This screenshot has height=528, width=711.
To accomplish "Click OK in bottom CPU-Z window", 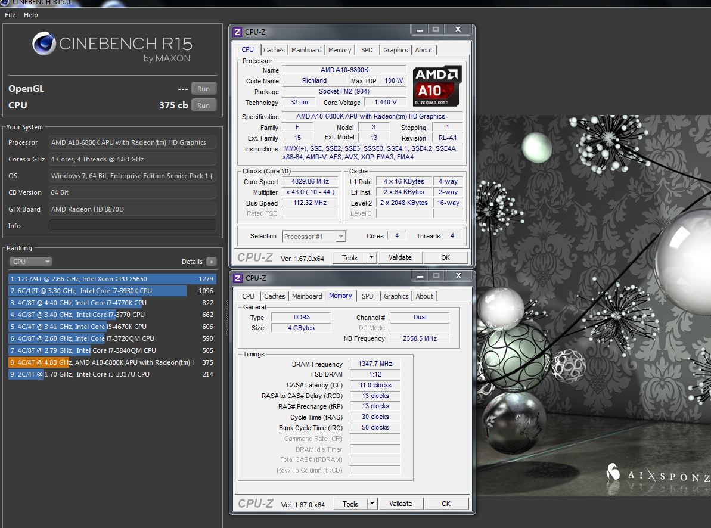I will (446, 504).
